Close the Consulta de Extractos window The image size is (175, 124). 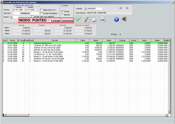(173, 2)
